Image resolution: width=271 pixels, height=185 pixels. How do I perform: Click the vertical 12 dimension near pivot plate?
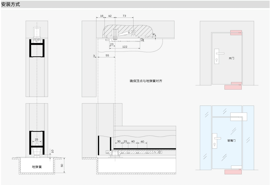142,40
